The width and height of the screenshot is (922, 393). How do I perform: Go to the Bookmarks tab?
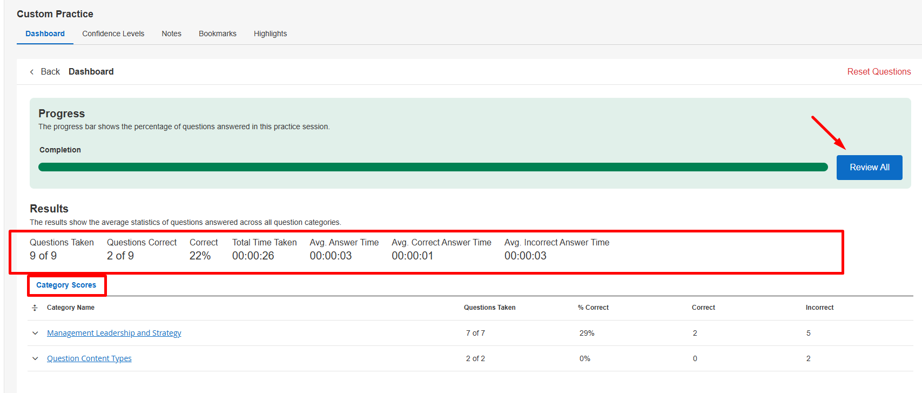tap(218, 34)
